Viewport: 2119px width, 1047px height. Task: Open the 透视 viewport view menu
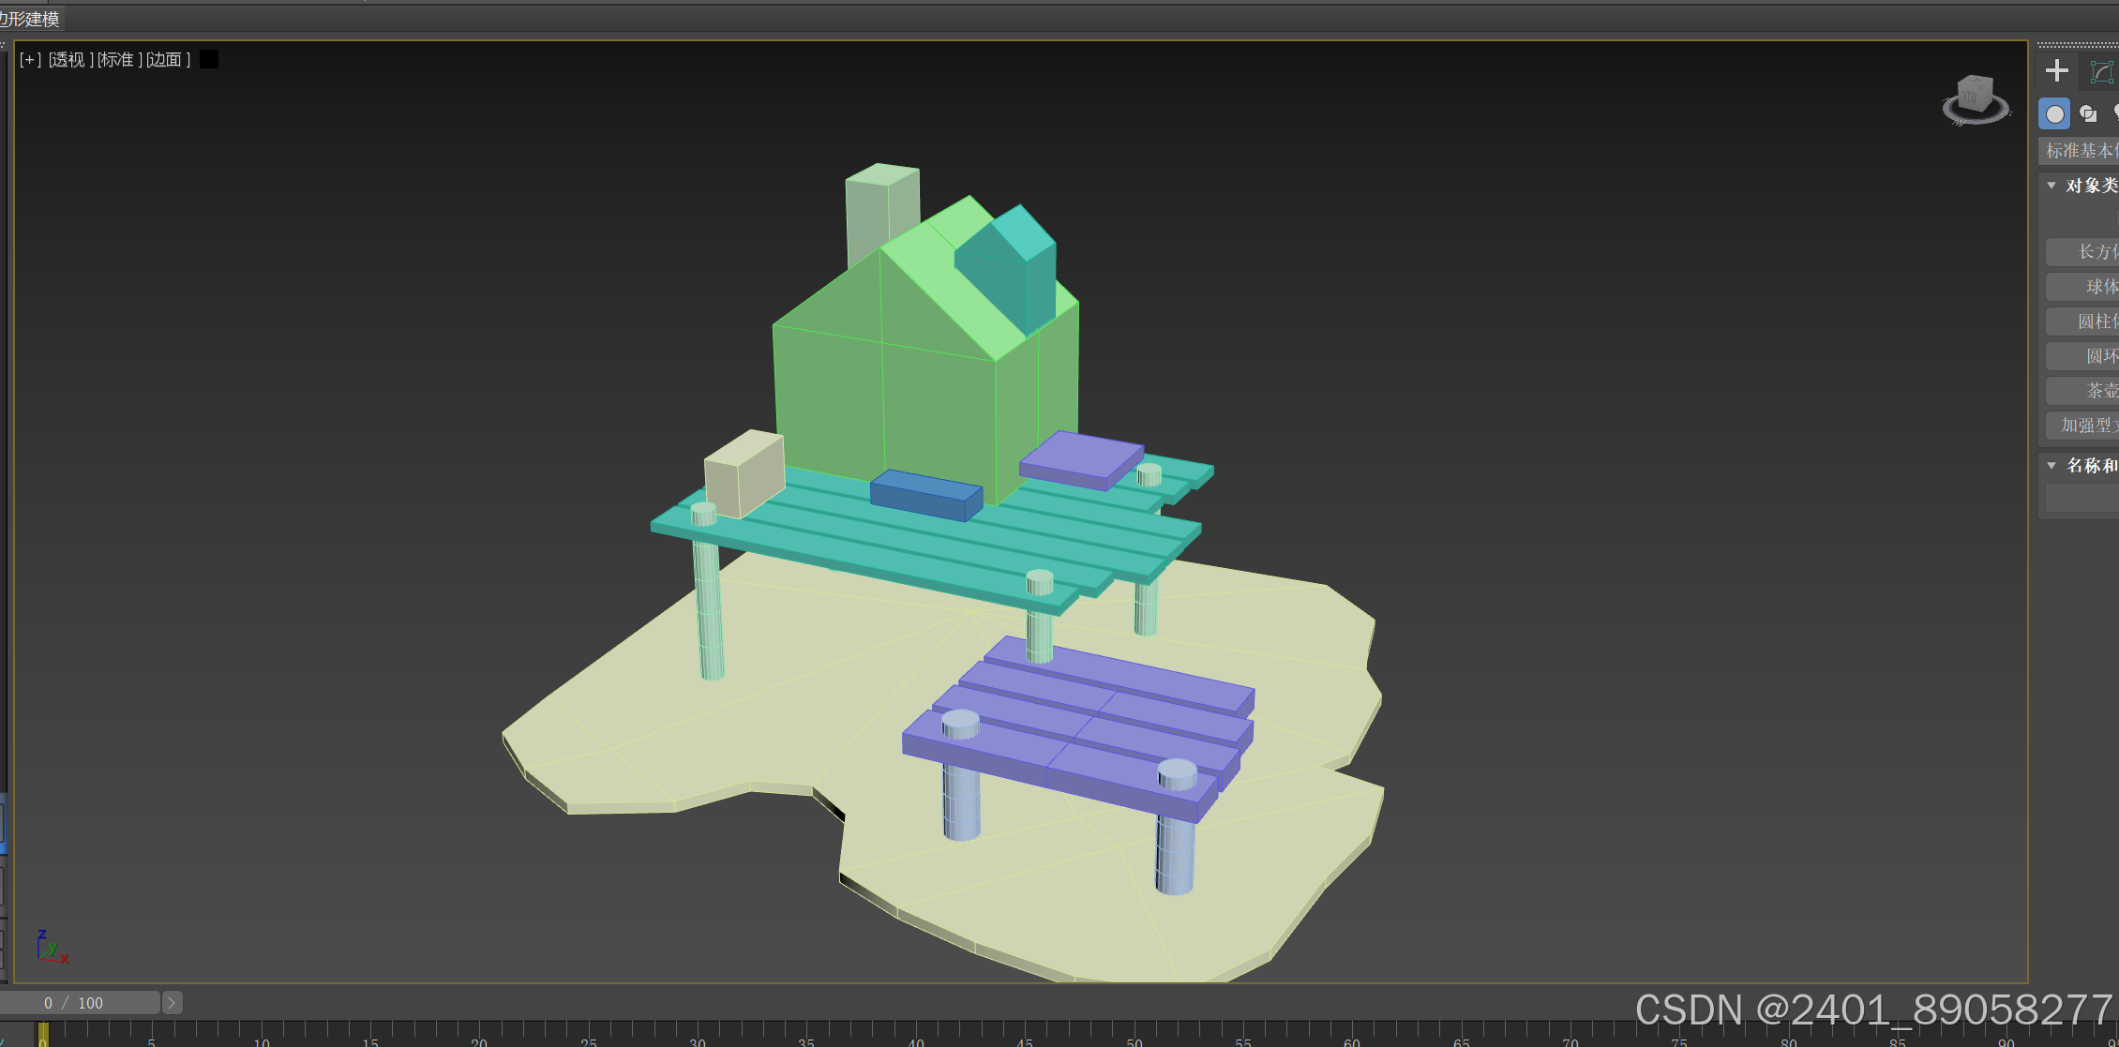pyautogui.click(x=70, y=60)
